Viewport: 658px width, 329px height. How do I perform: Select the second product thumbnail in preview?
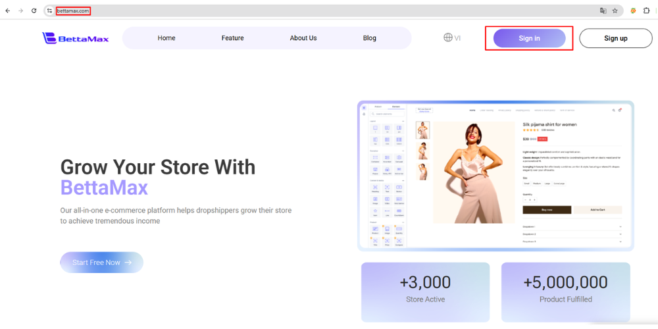[422, 151]
